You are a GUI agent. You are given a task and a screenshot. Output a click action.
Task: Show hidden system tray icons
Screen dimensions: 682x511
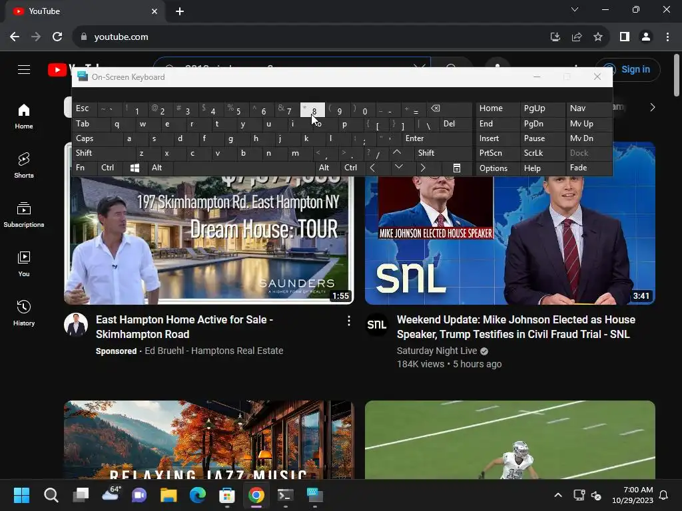pos(558,495)
